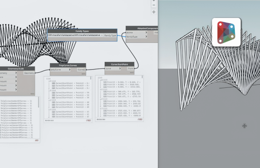Click lacing icon on PolyCurve.Curves node
This screenshot has height=168, width=260.
point(83,74)
